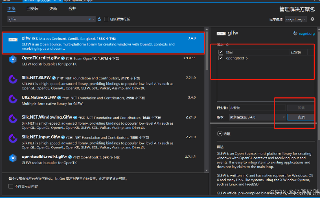Expand the 选项 options section
Viewport: 320px width, 198px height.
pos(220,134)
